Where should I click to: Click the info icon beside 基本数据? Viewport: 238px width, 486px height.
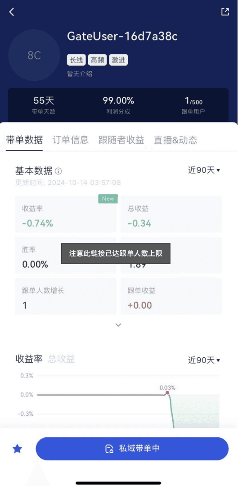tap(58, 171)
